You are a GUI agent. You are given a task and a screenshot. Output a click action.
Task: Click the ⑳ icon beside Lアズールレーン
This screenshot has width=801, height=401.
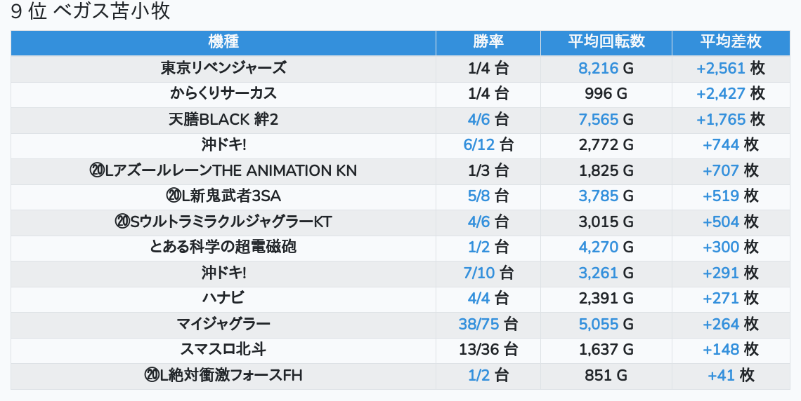pos(97,170)
